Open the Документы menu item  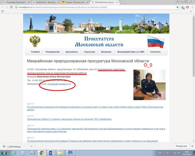click(x=72, y=52)
